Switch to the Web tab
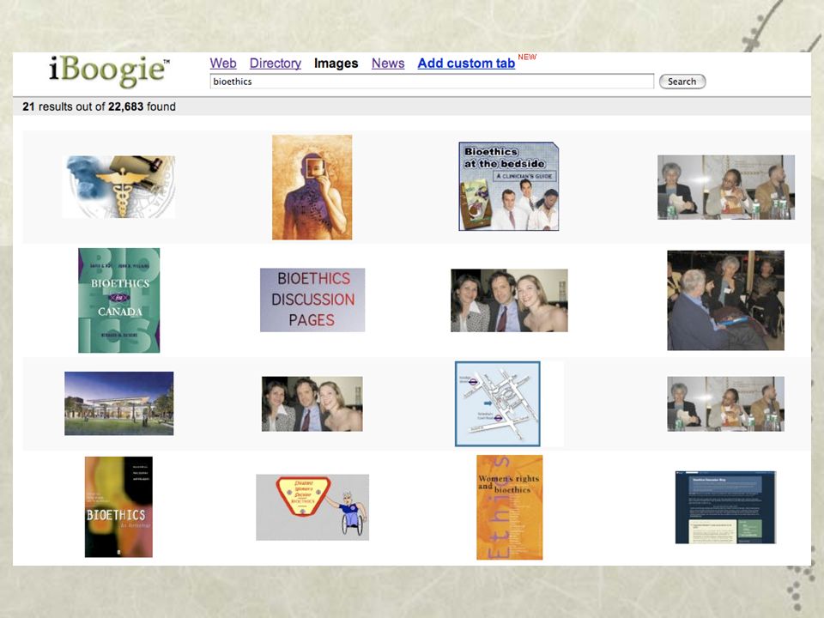The image size is (824, 618). 223,64
